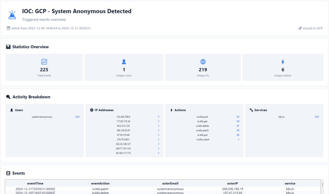The height and width of the screenshot is (194, 329).
Task: Sort events by eventTime column header
Action: [x=35, y=183]
